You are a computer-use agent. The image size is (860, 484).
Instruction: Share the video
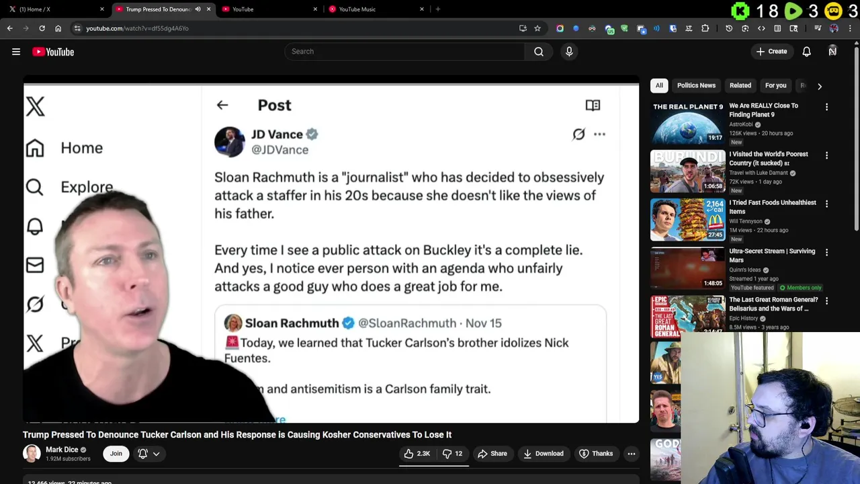(492, 454)
